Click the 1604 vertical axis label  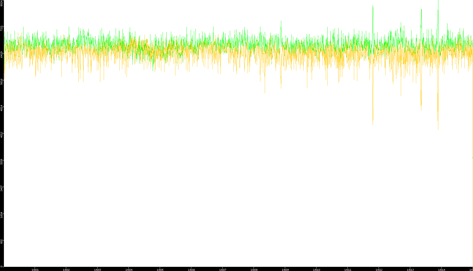tap(2, 215)
